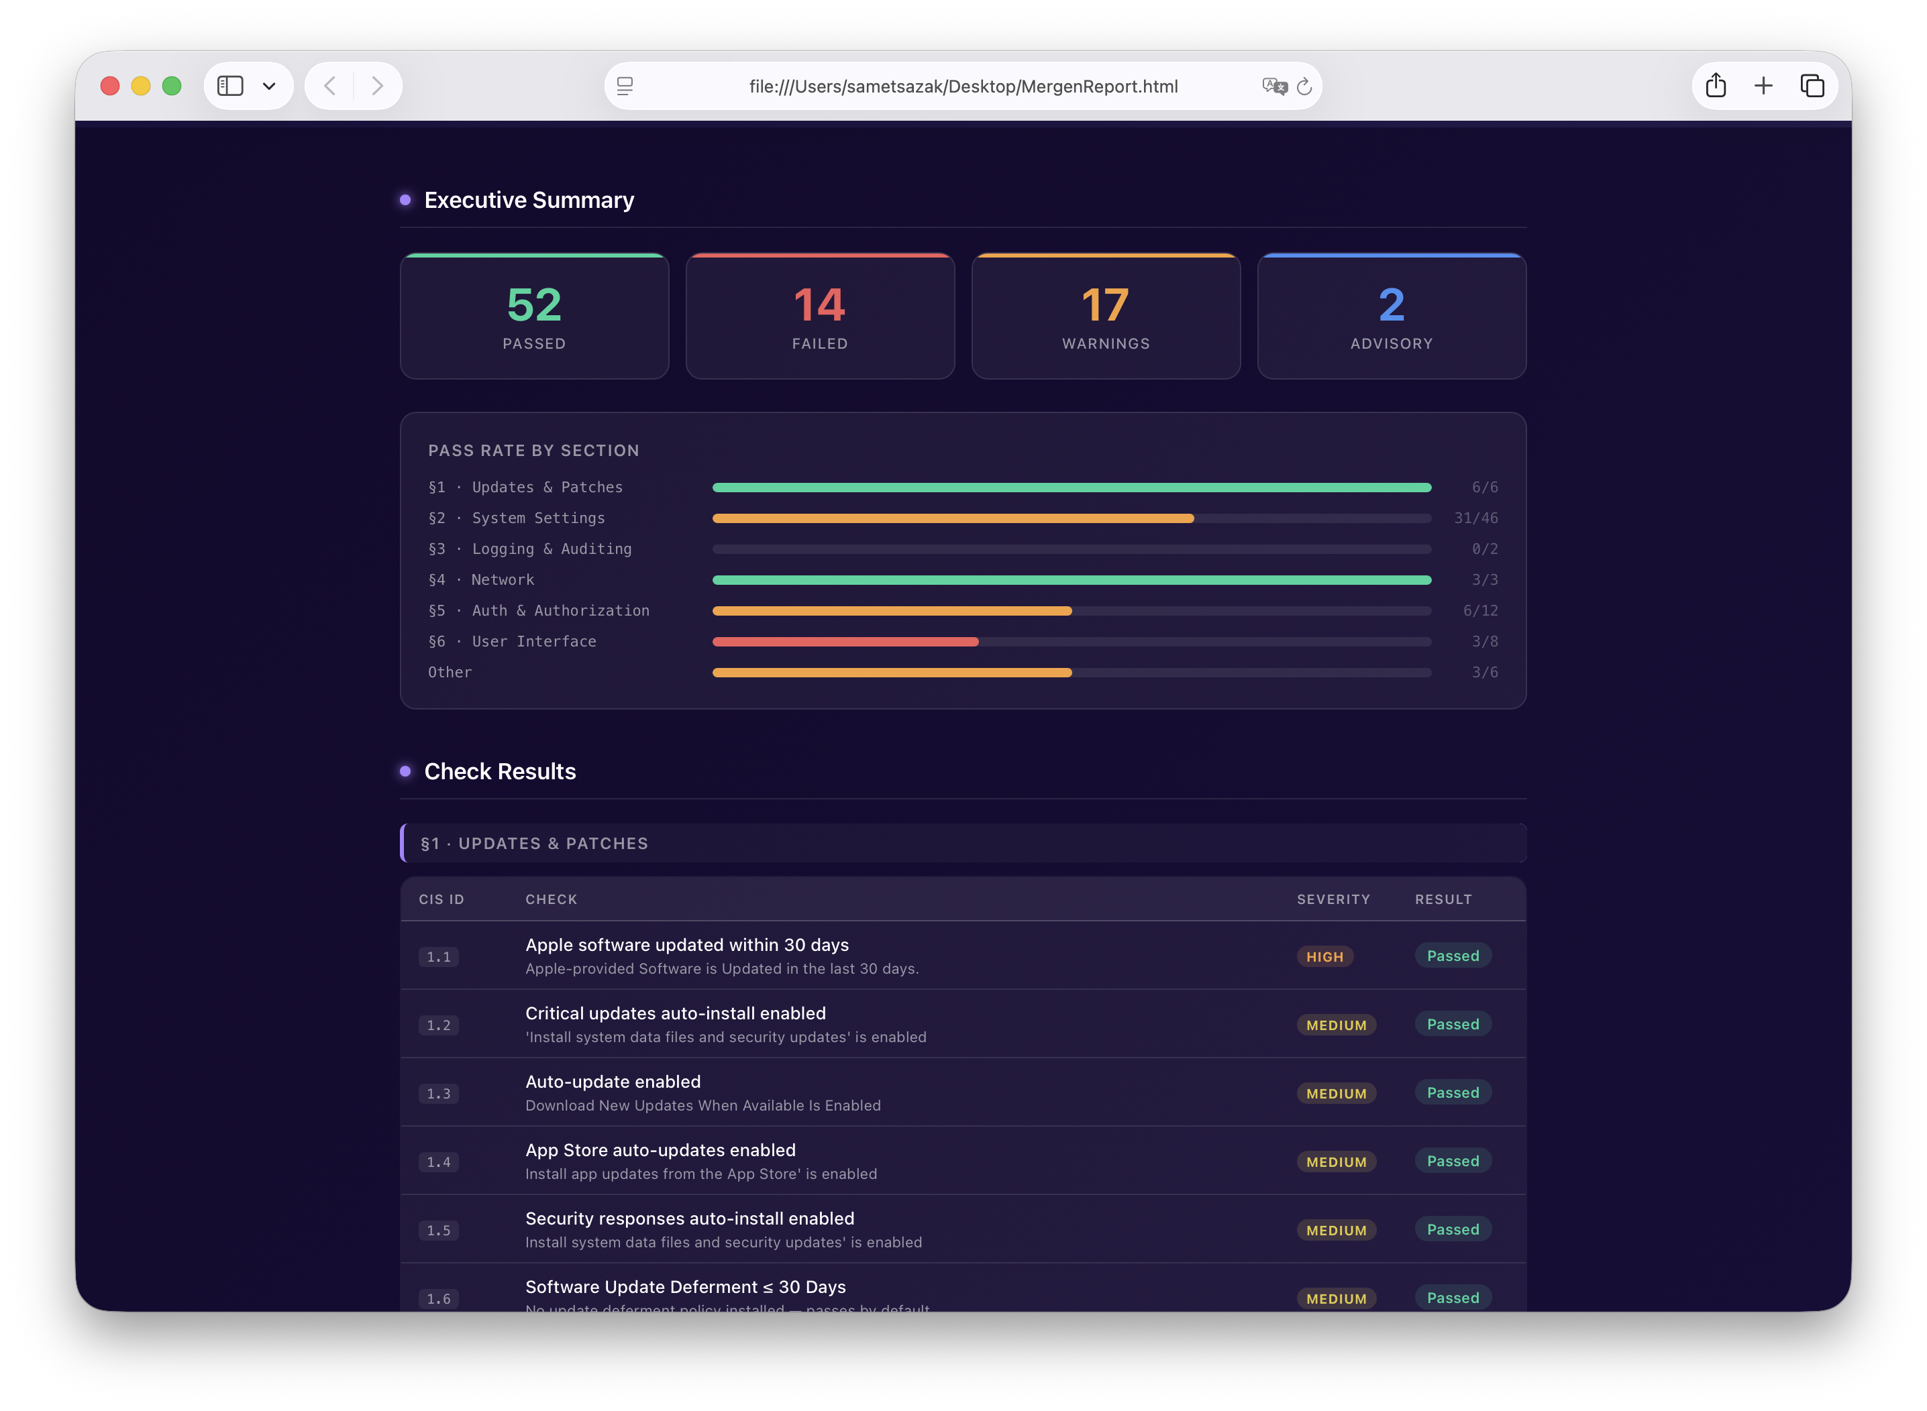Screen dimensions: 1927x1411
Task: Click the 31/46 pass count value
Action: (x=1476, y=518)
